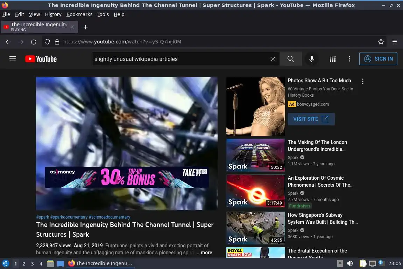403x269 pixels.
Task: Open the bonvoyaged.com ad link
Action: pos(313,104)
